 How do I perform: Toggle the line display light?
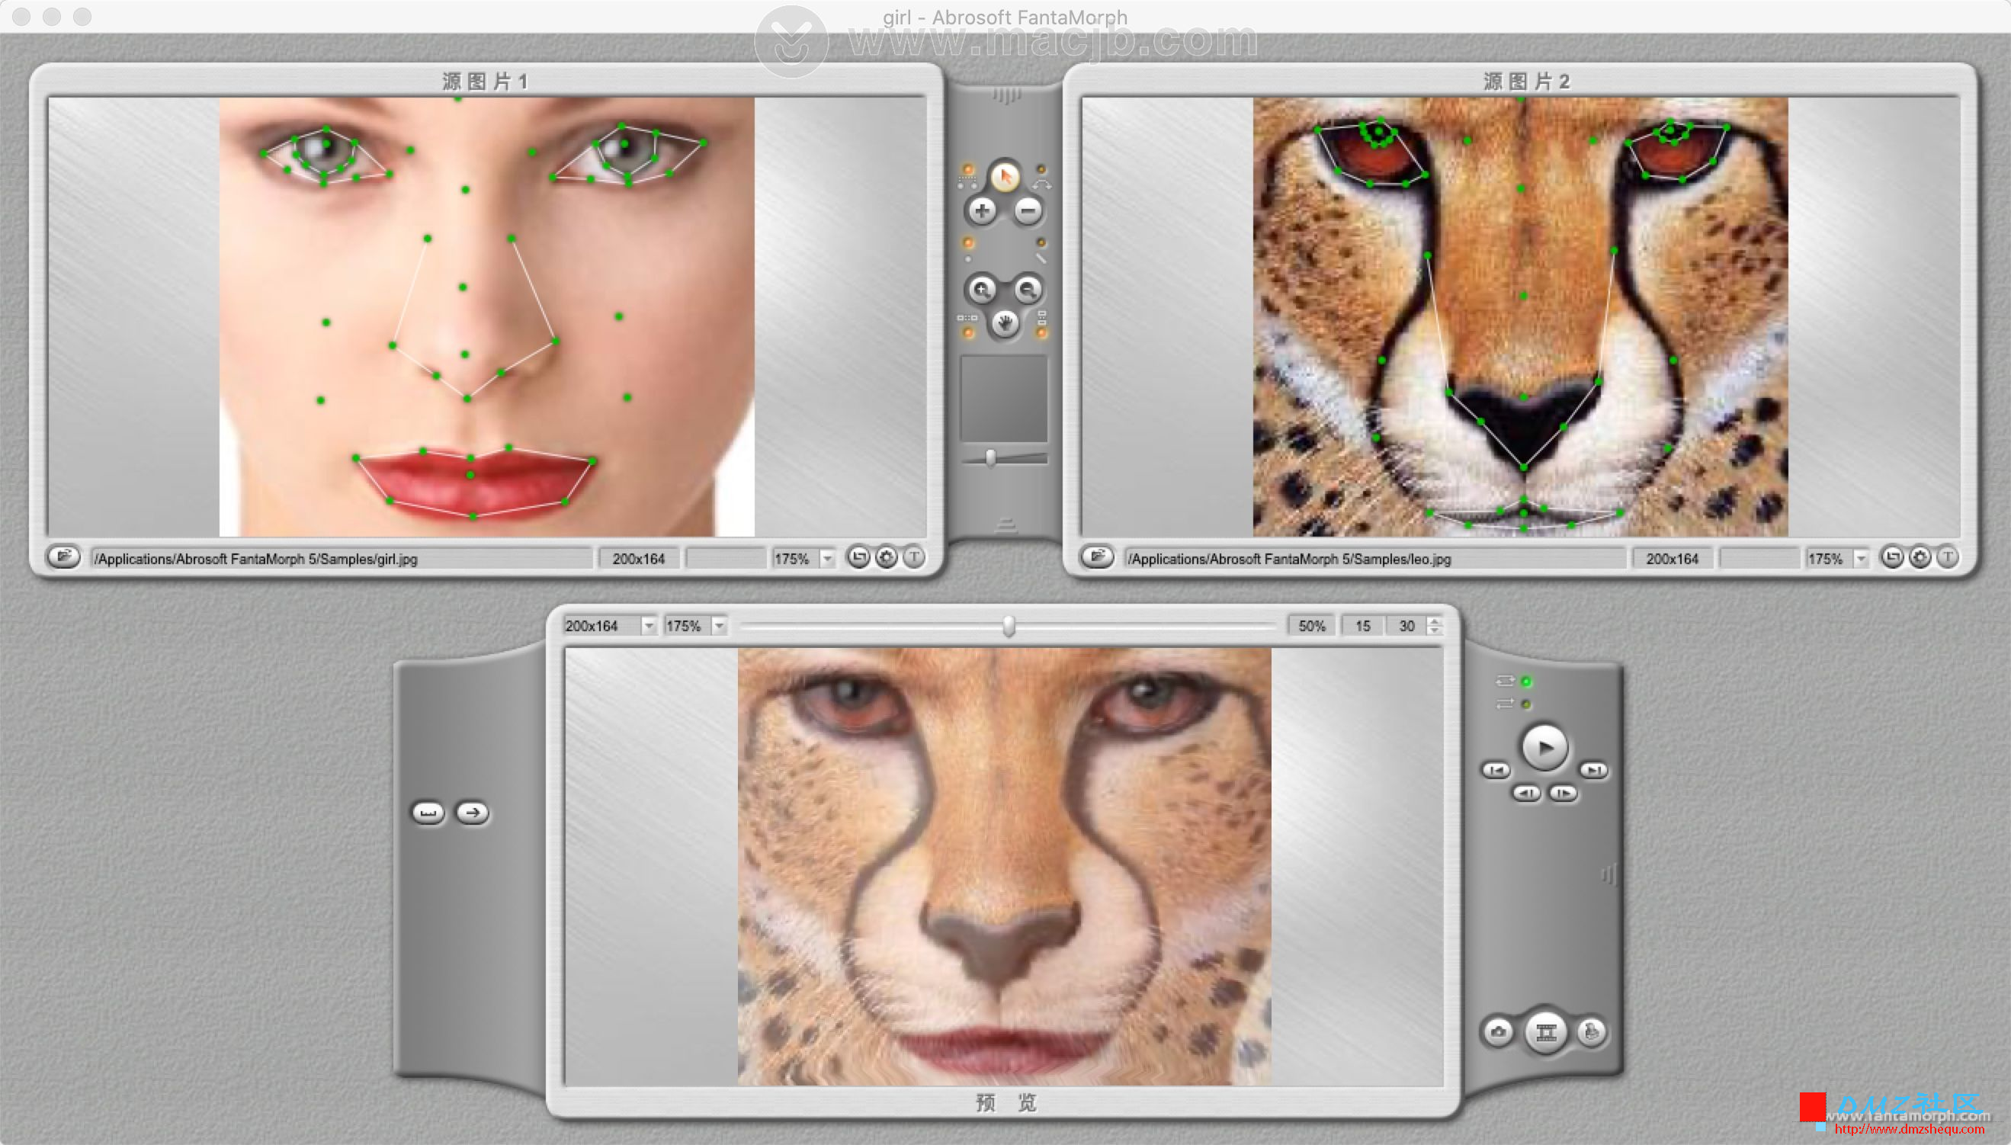[x=1041, y=243]
